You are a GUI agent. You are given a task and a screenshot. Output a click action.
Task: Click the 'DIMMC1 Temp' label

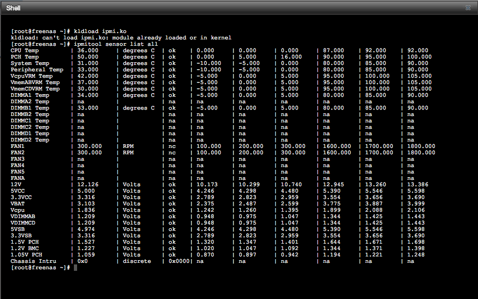(30, 121)
